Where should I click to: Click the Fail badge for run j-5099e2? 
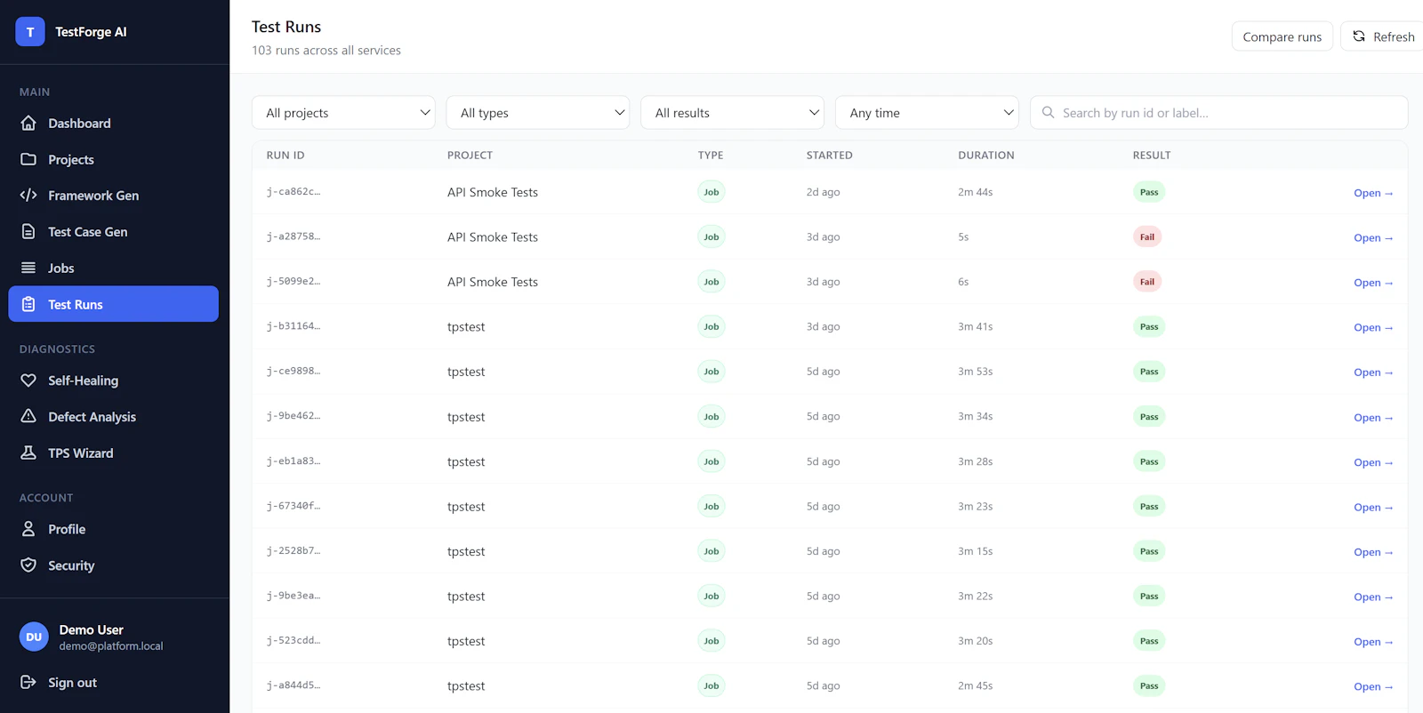pos(1147,282)
